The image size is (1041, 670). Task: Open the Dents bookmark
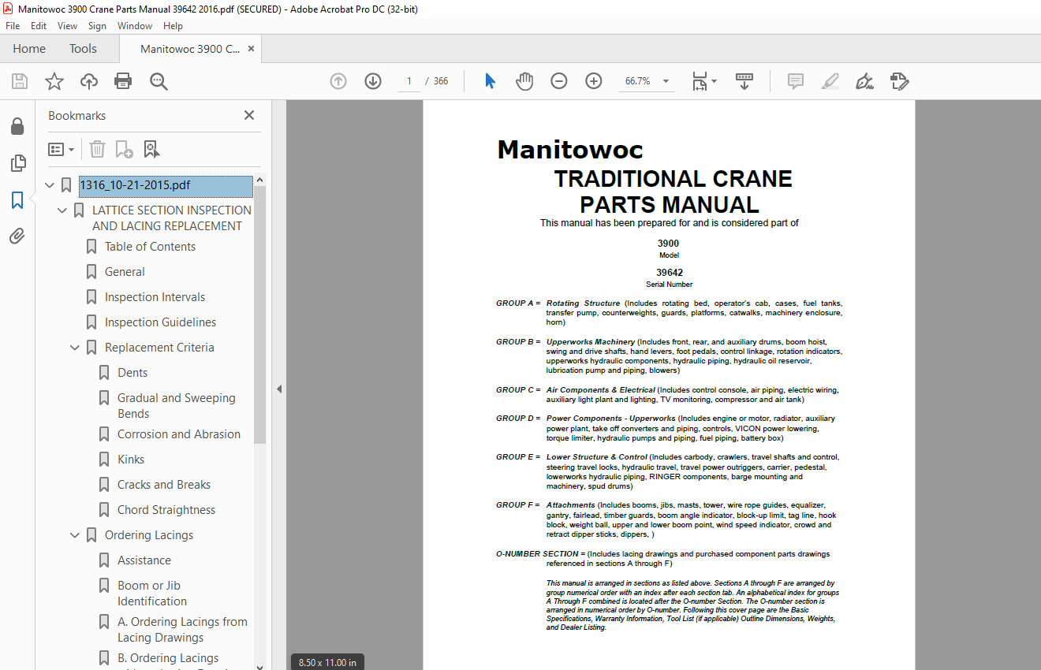pyautogui.click(x=132, y=373)
